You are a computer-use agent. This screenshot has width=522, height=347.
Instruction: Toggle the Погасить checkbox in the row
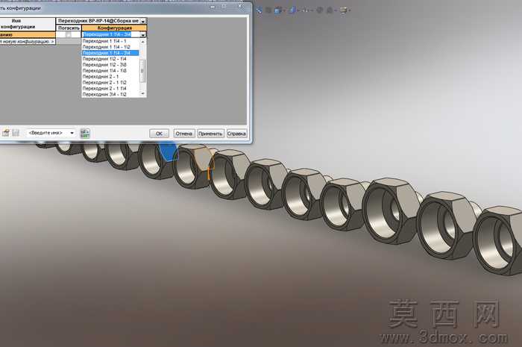pos(69,34)
